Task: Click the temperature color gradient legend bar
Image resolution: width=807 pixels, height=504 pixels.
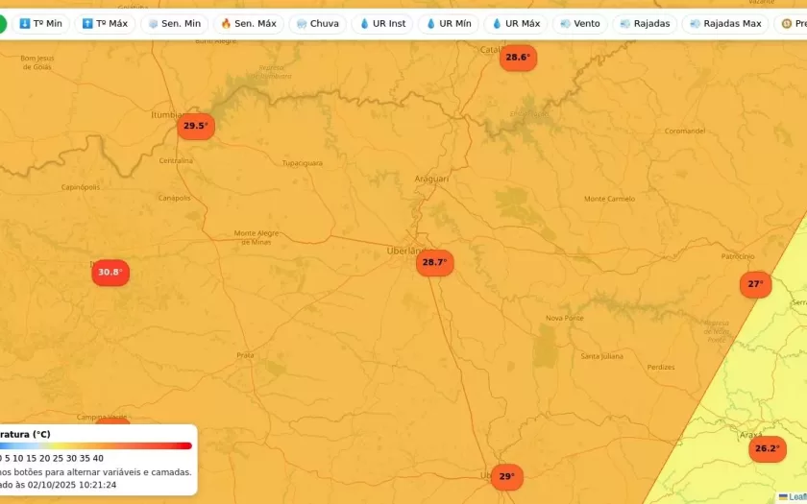Action: click(x=96, y=445)
